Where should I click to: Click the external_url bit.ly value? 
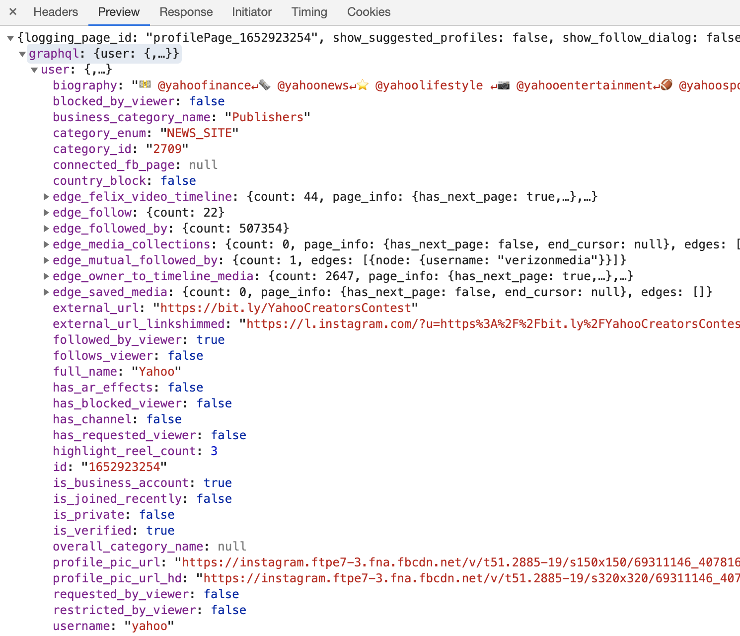pyautogui.click(x=286, y=308)
